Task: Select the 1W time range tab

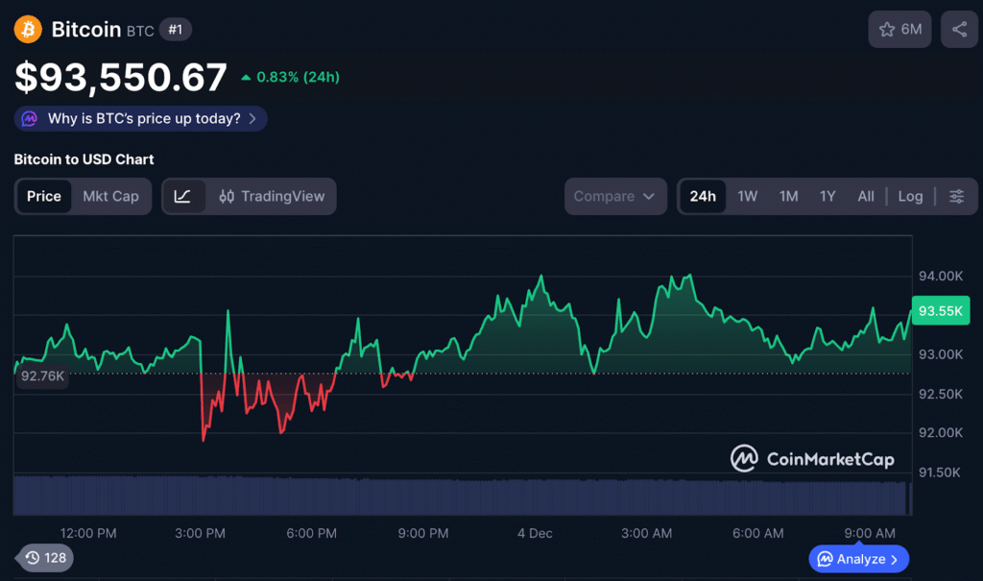Action: coord(748,196)
